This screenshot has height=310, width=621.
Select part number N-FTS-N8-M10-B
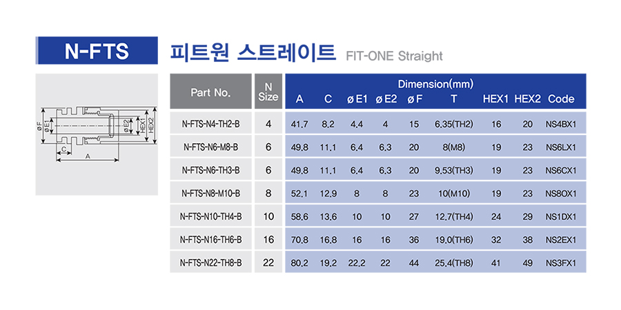coord(210,194)
